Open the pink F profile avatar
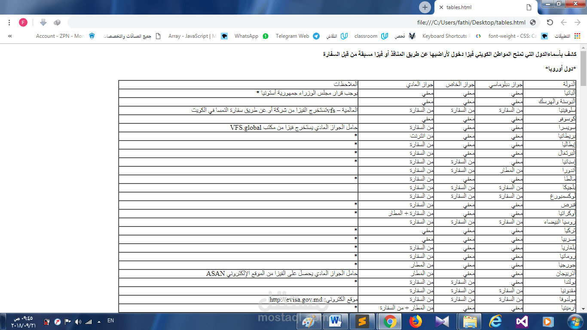The height and width of the screenshot is (330, 587). [x=23, y=22]
